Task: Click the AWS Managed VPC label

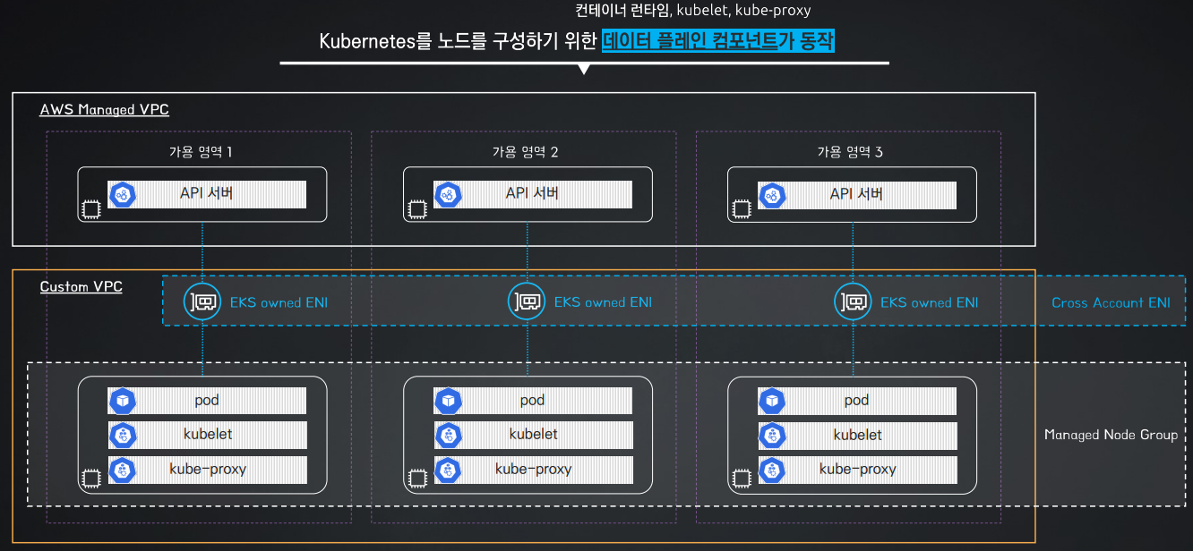Action: (x=104, y=110)
